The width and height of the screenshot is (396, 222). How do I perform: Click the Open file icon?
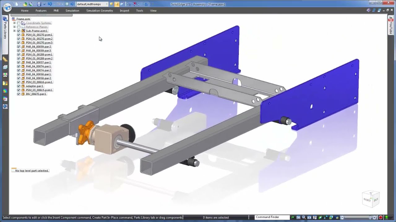click(x=25, y=4)
